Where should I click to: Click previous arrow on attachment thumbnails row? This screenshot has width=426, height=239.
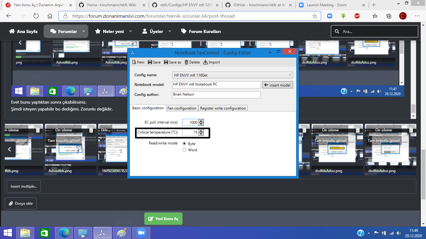coord(10,149)
